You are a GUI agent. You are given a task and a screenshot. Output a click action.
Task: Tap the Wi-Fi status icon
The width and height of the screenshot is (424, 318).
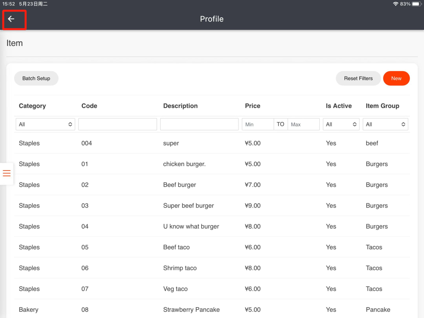coord(395,4)
